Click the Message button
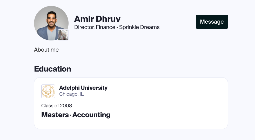This screenshot has width=255, height=140. click(x=212, y=22)
